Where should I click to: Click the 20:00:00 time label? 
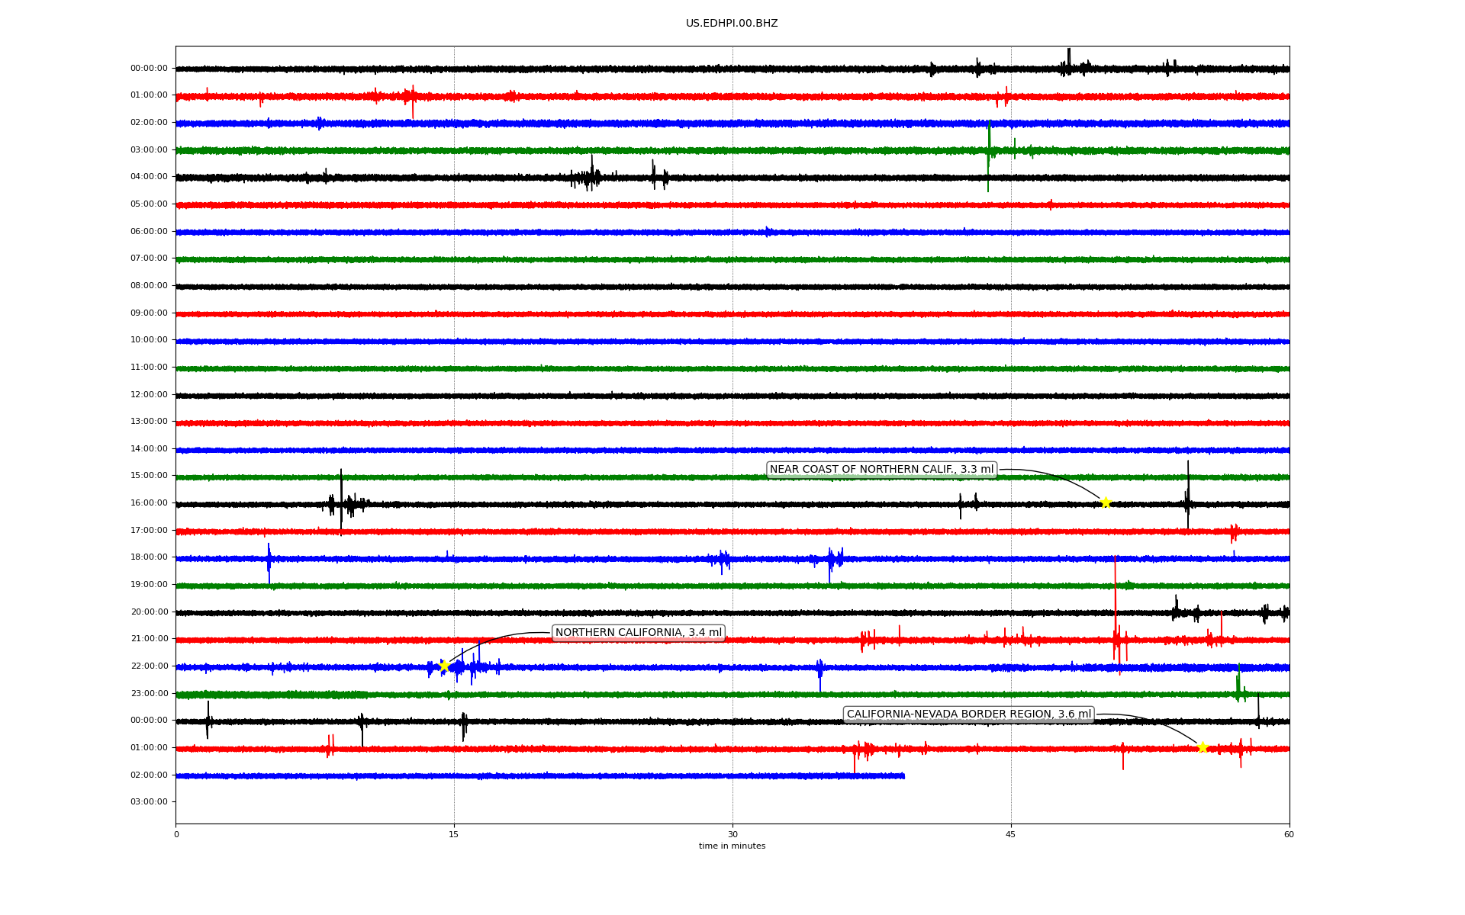[149, 612]
